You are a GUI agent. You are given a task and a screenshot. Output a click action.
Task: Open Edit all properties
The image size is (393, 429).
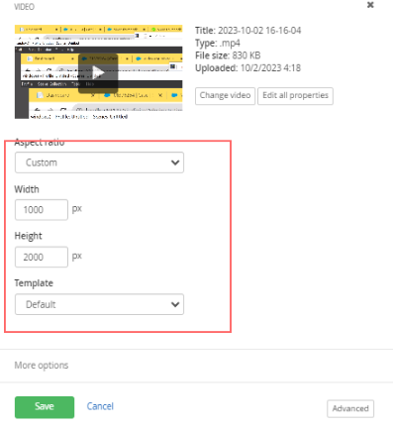tap(295, 96)
